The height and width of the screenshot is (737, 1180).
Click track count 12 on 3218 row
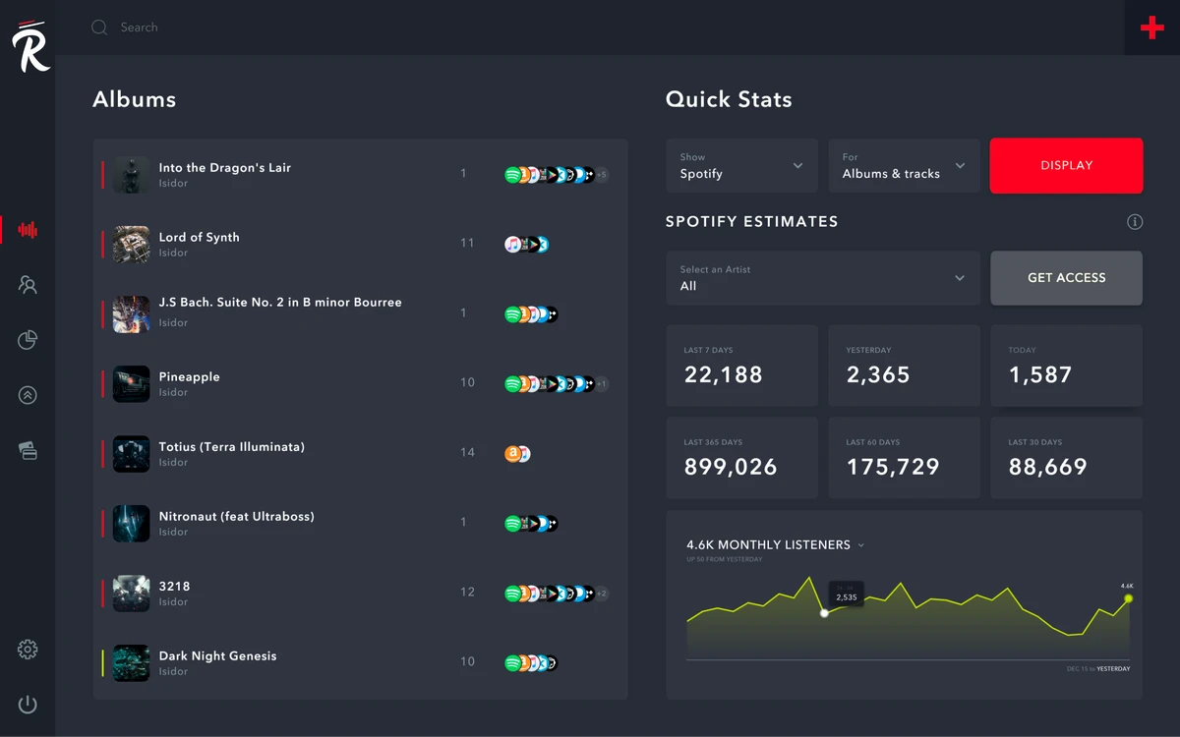click(467, 593)
